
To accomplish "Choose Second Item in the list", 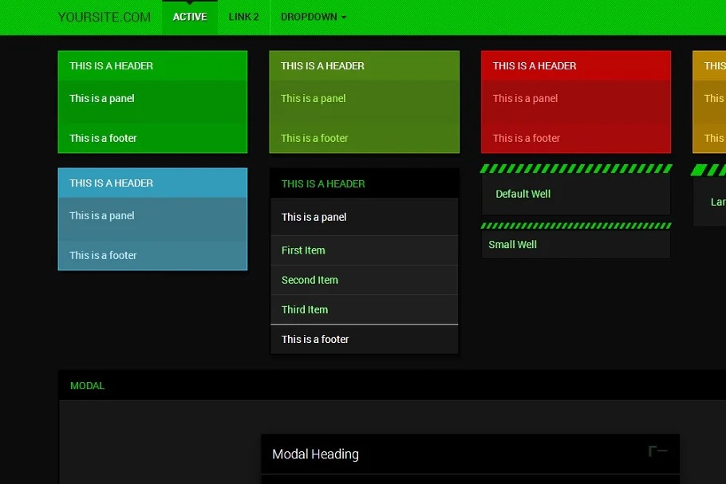I will [310, 280].
